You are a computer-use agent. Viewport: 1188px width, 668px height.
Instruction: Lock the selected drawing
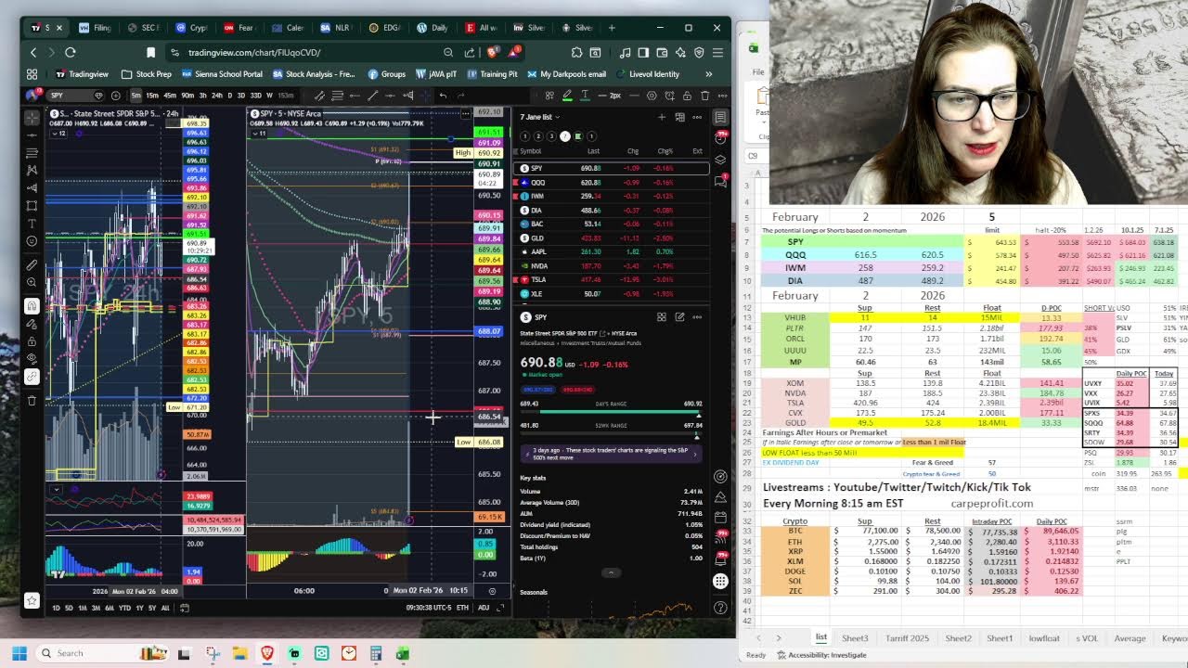pyautogui.click(x=687, y=95)
